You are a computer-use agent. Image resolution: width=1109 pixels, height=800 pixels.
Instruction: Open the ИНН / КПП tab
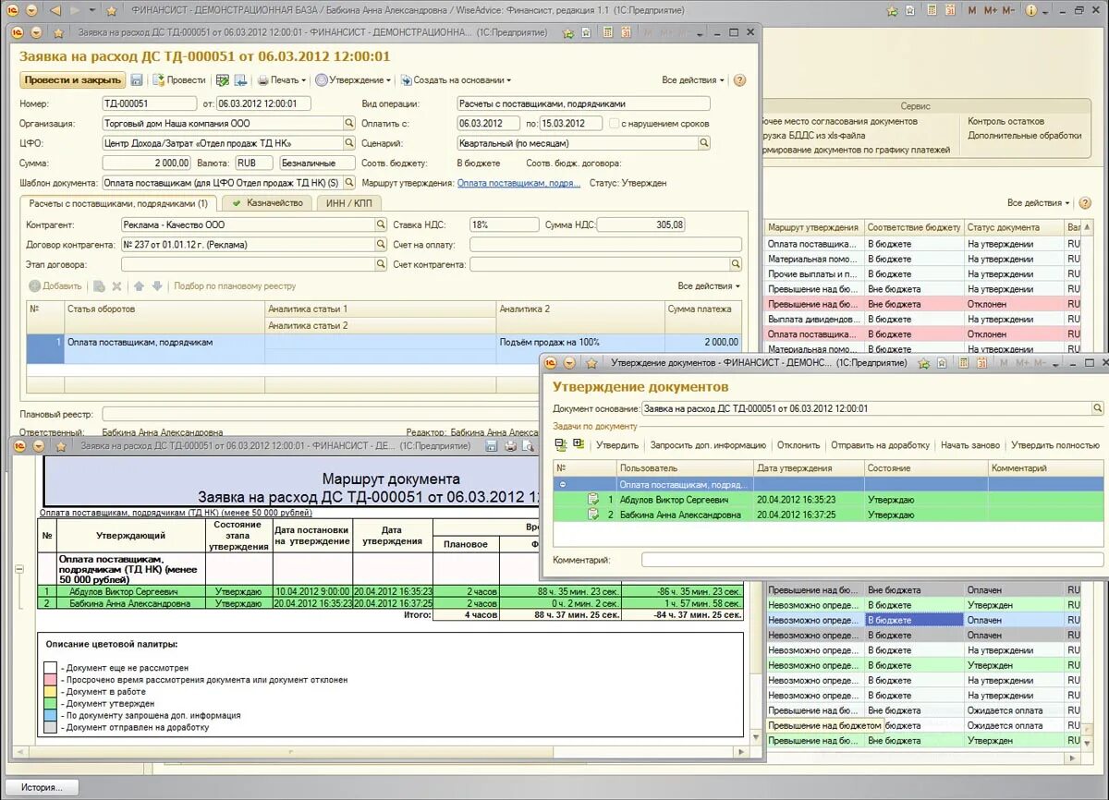click(x=348, y=203)
